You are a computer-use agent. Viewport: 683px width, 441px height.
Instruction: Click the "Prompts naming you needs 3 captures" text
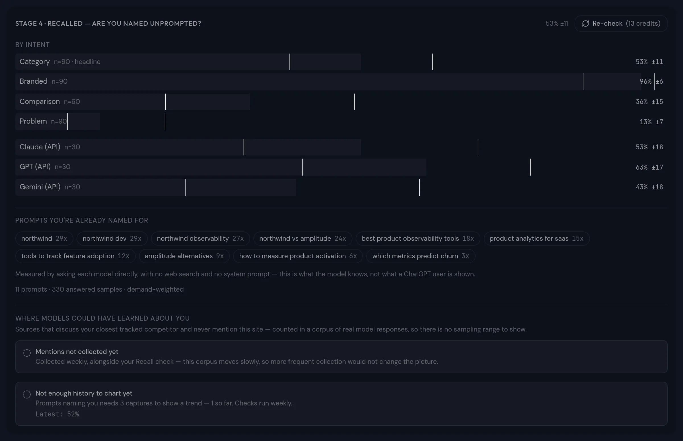pos(164,403)
